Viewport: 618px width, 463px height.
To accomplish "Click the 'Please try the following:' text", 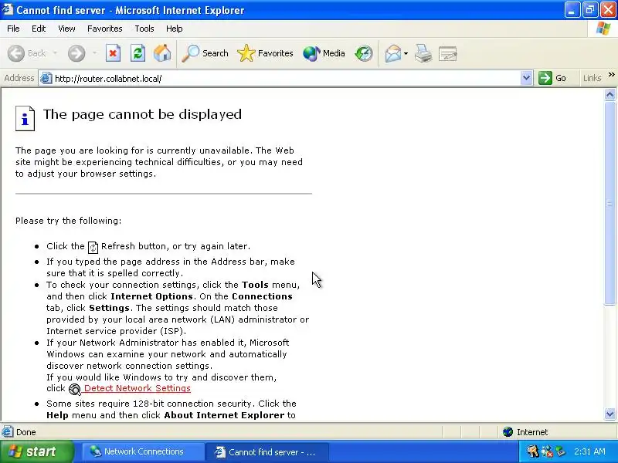I will 69,221.
